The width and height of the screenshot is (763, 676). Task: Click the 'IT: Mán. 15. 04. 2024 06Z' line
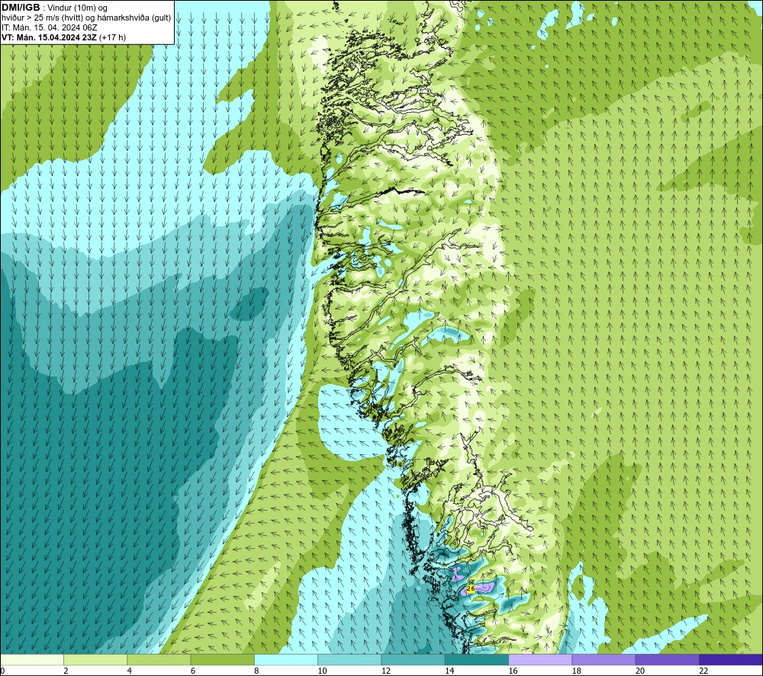(49, 27)
